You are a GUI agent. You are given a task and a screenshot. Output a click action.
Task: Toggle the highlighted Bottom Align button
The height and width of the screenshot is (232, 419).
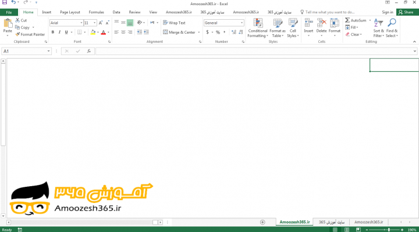pos(130,23)
